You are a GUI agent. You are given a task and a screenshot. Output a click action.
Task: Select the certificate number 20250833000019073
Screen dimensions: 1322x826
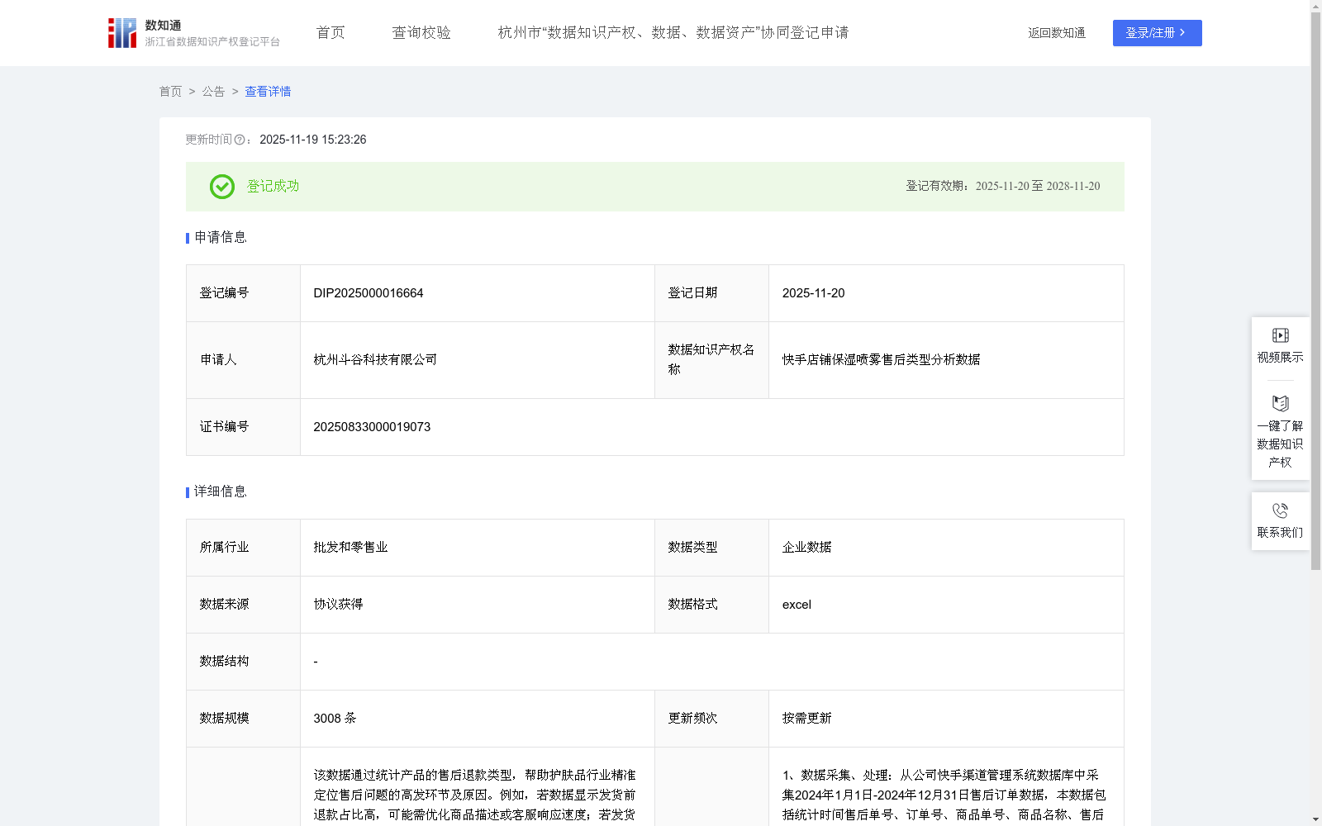point(371,427)
